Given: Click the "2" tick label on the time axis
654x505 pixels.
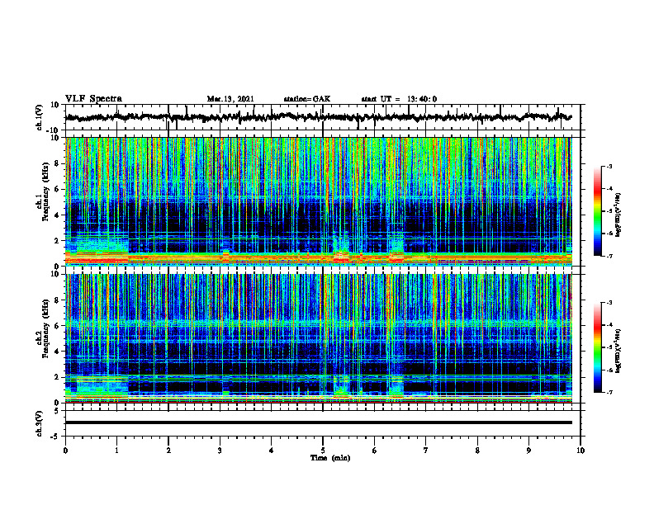Looking at the screenshot, I should pos(168,451).
